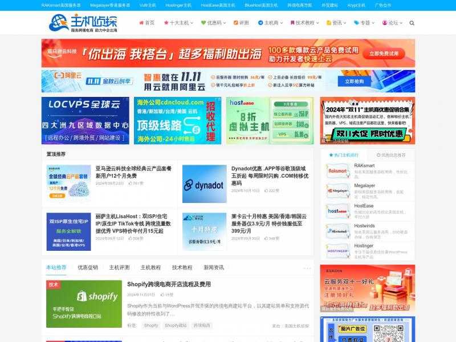Click like icon on 亚马逊云科技 article

click(131, 183)
